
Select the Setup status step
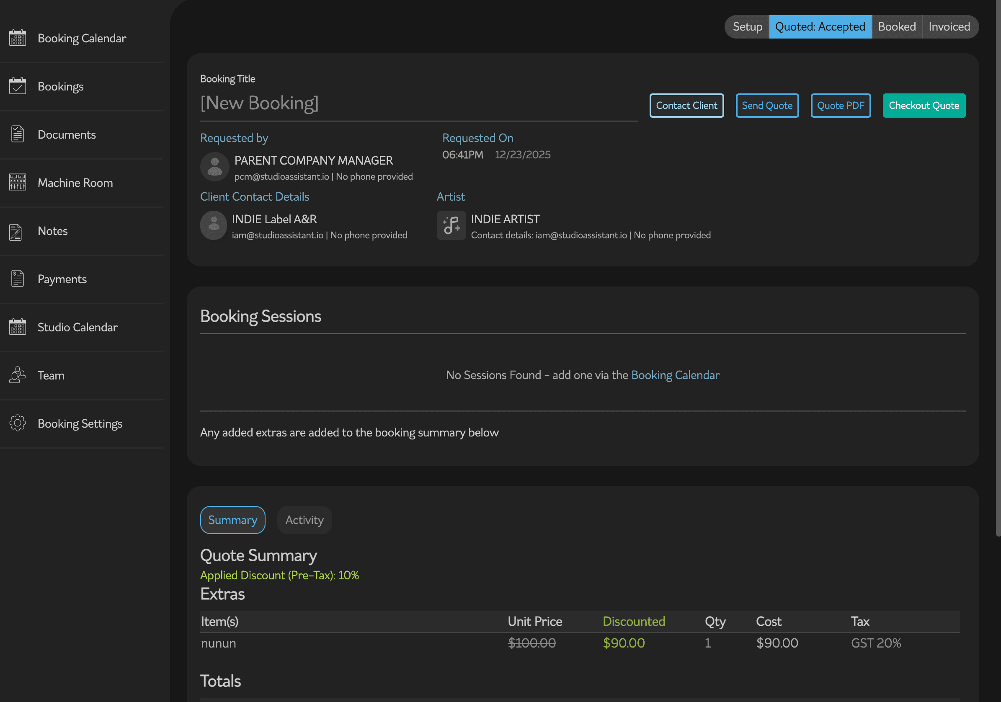747,27
